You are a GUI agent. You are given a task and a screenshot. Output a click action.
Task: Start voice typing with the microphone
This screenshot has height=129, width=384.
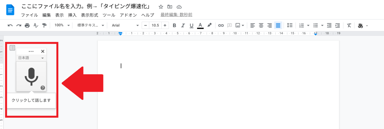point(31,76)
